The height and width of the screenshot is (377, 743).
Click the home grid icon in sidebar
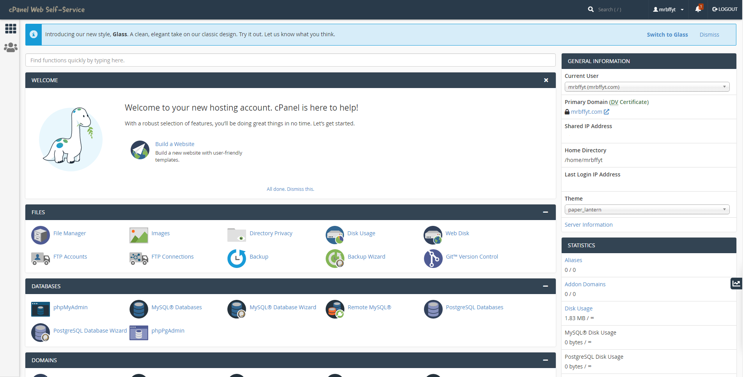(x=11, y=28)
